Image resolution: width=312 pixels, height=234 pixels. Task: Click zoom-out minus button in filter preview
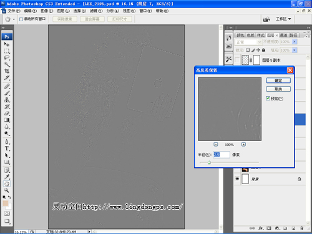point(216,144)
